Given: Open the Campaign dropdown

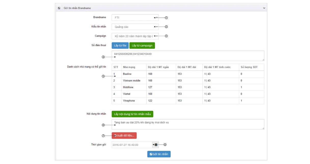Looking at the screenshot, I should 135,36.
